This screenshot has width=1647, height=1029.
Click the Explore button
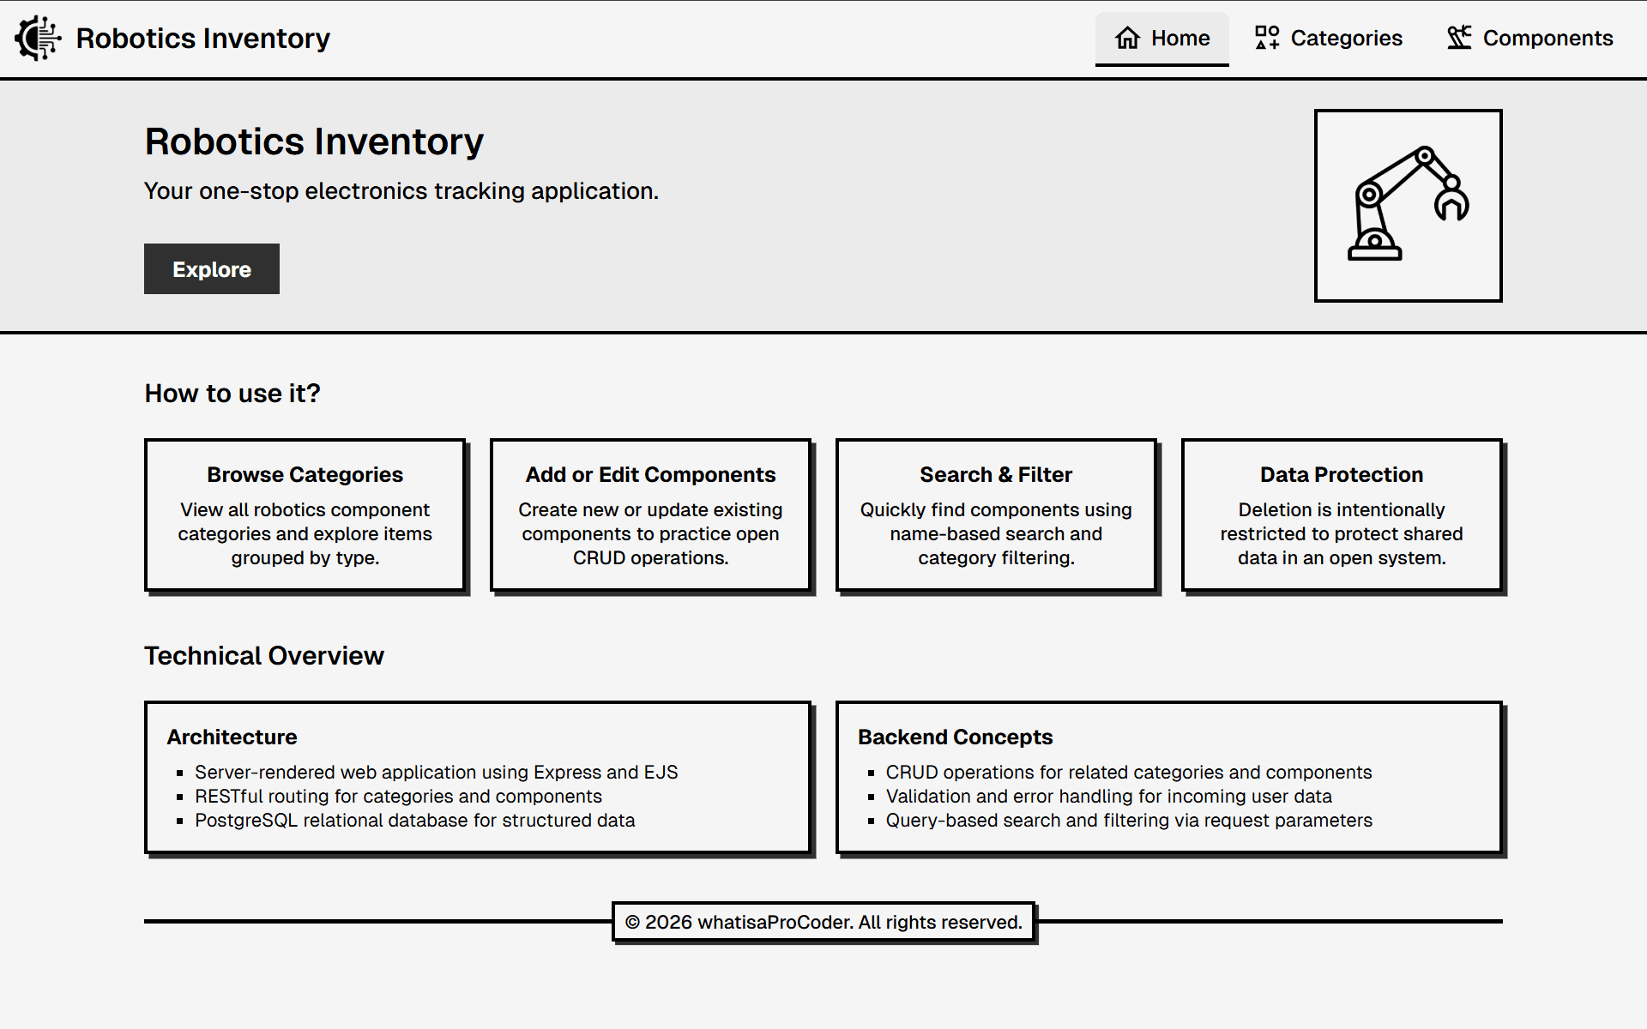pos(212,269)
